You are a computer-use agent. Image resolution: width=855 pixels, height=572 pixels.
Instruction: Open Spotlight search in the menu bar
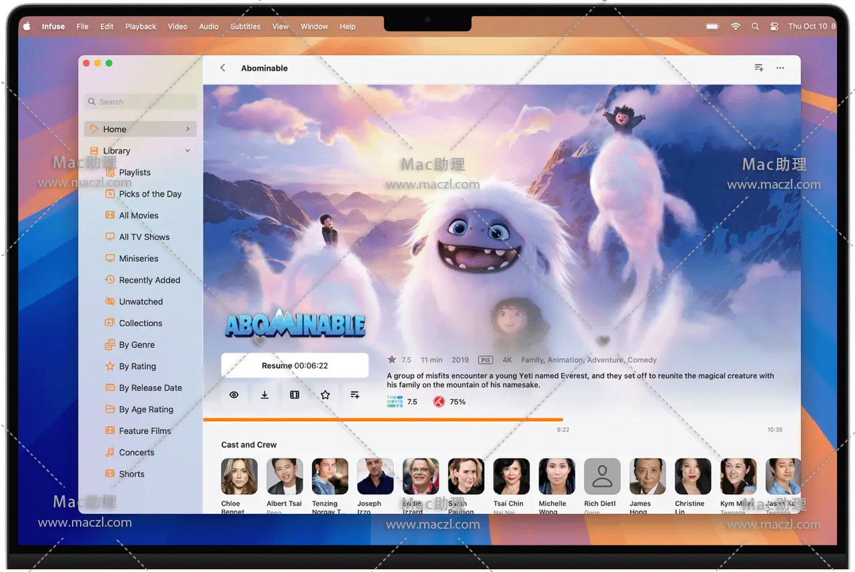point(755,27)
